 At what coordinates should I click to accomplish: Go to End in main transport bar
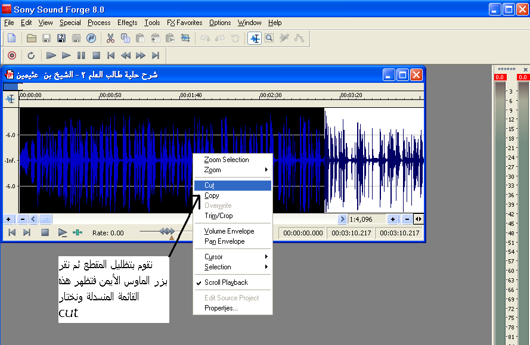(156, 55)
